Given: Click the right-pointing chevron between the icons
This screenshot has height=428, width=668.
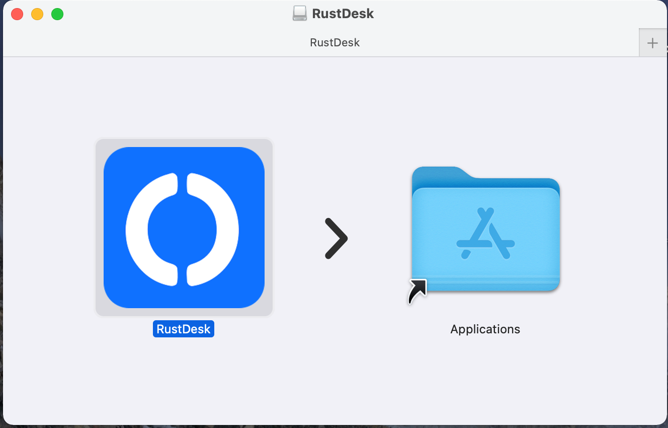Looking at the screenshot, I should click(x=336, y=239).
